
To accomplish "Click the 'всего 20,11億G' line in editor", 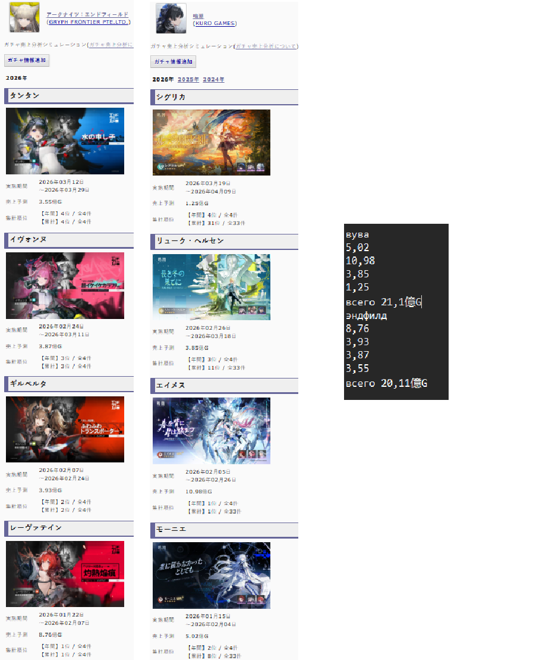I will tap(386, 383).
